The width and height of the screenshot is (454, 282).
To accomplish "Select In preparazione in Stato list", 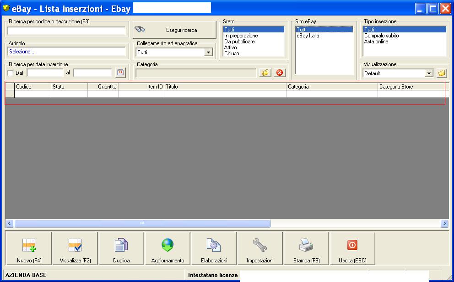I will [x=254, y=36].
